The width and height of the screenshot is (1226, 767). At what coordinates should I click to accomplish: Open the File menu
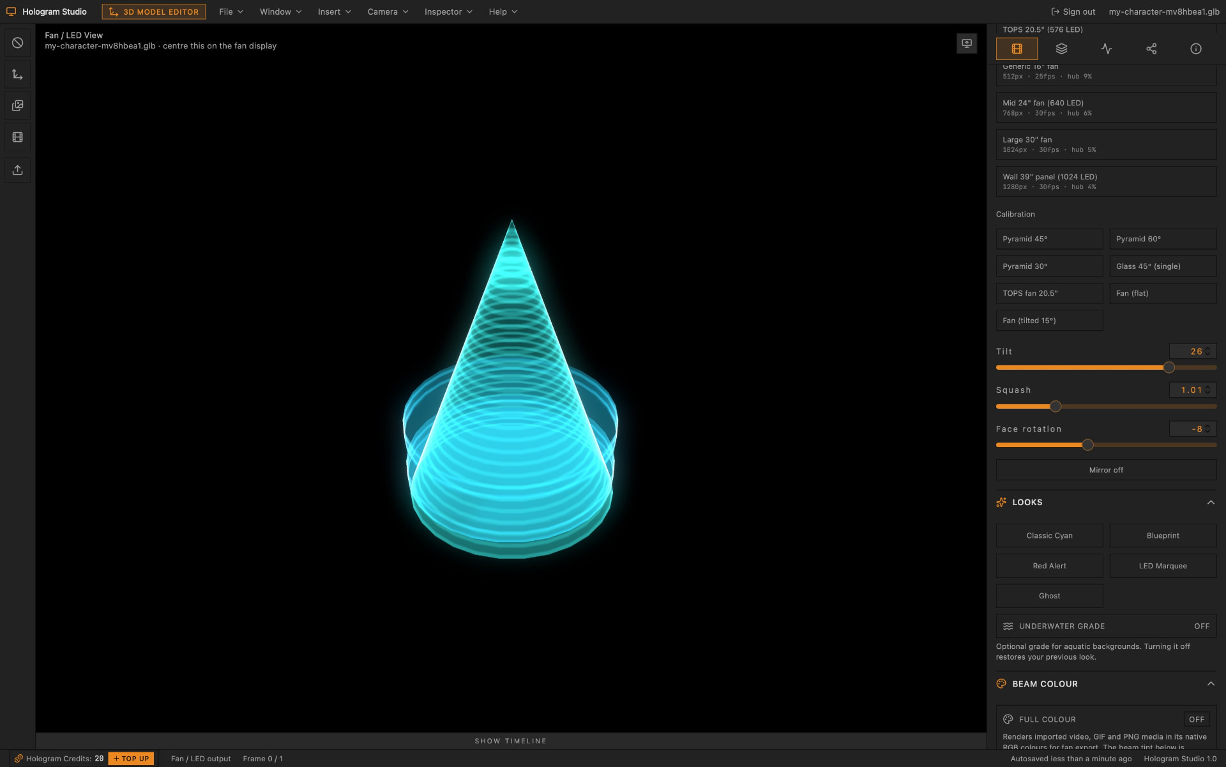(x=231, y=11)
